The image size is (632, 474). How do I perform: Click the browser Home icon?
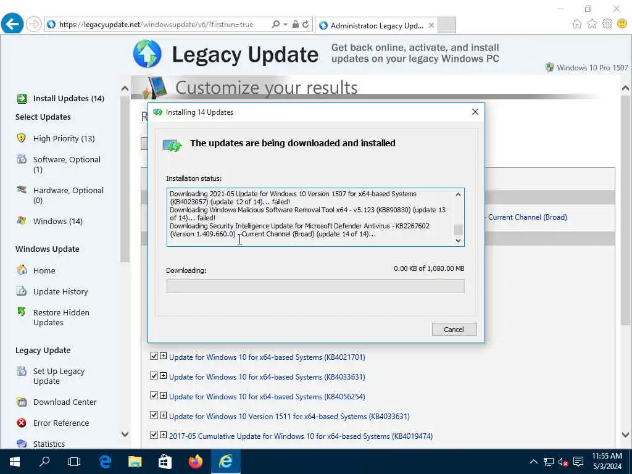pos(577,24)
